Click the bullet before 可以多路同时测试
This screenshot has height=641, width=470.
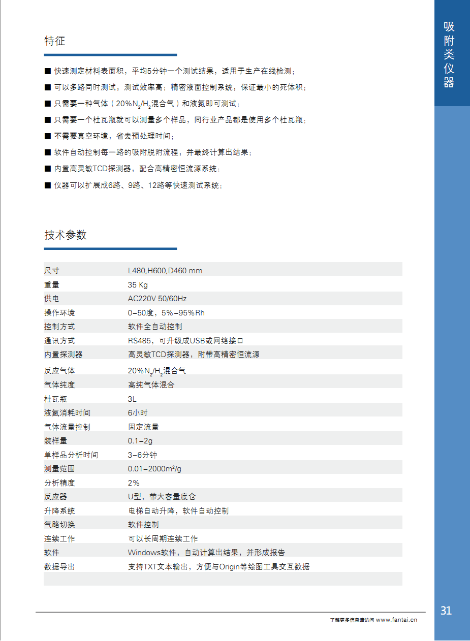tap(48, 87)
